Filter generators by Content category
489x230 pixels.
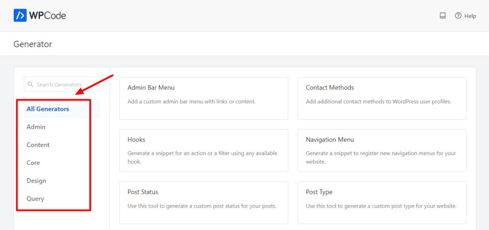[38, 145]
